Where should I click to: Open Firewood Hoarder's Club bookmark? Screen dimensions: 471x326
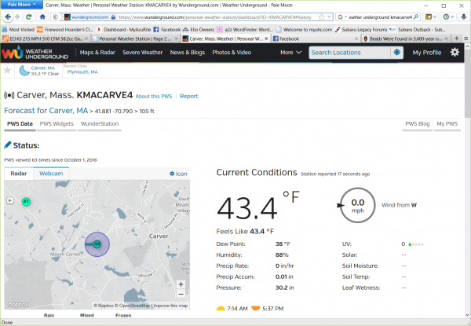point(64,29)
